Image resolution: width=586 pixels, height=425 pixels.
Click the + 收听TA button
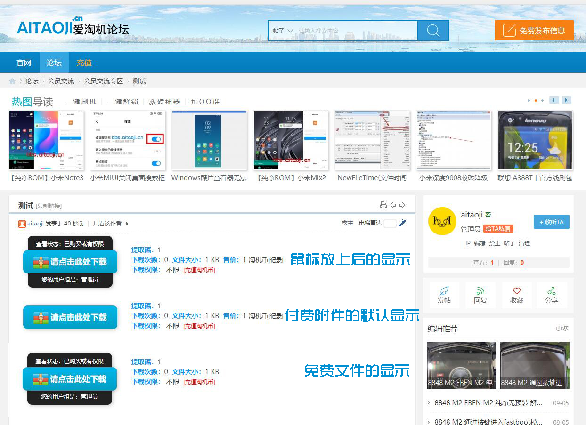click(x=552, y=222)
